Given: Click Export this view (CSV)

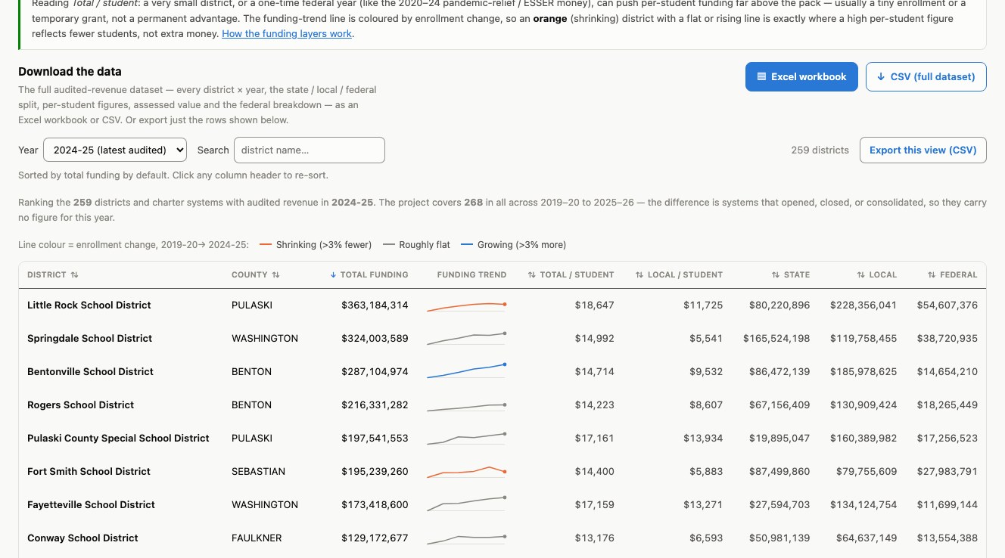Looking at the screenshot, I should pos(923,150).
